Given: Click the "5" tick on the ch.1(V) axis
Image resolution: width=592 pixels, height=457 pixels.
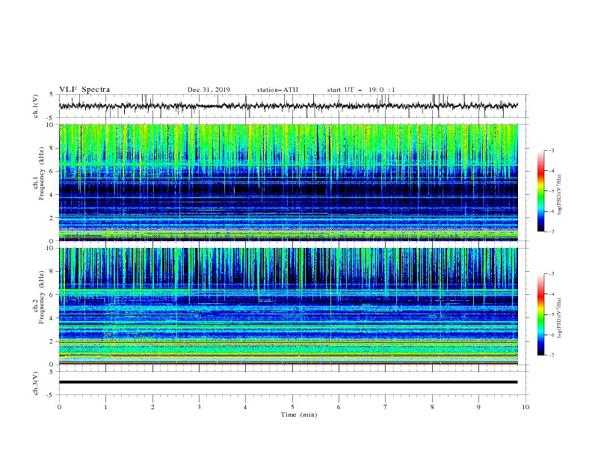Looking at the screenshot, I should (x=52, y=94).
